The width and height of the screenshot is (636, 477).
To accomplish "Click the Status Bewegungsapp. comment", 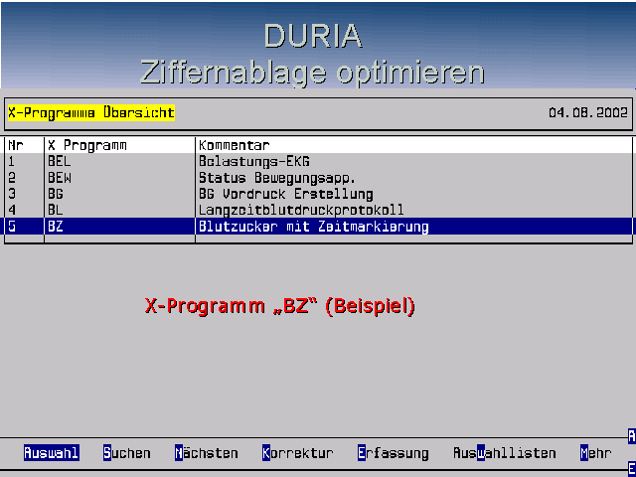I will 277,178.
